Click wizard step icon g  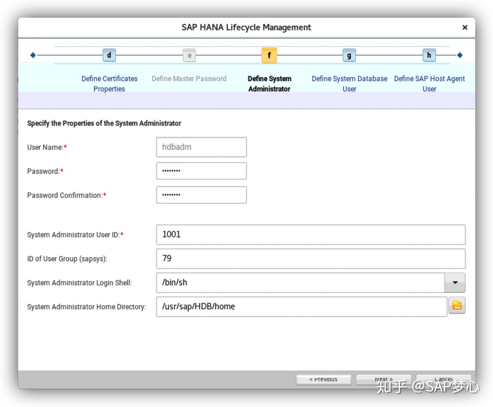point(349,55)
